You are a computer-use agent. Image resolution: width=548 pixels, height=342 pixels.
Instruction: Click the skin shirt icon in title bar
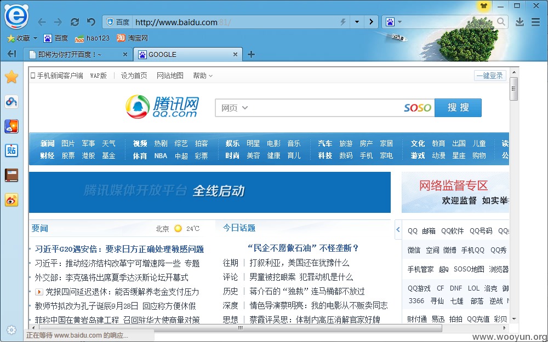484,6
